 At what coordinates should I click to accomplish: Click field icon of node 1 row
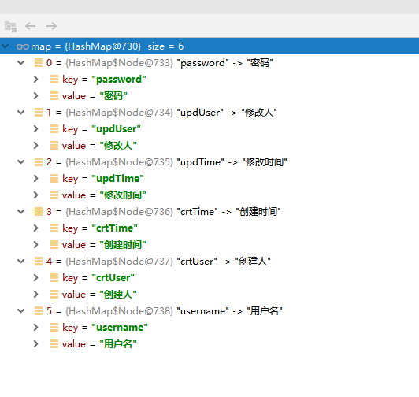click(39, 113)
